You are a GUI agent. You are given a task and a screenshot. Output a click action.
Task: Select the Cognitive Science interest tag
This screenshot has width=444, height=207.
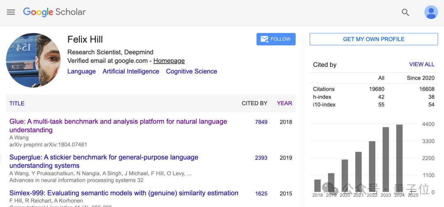192,71
